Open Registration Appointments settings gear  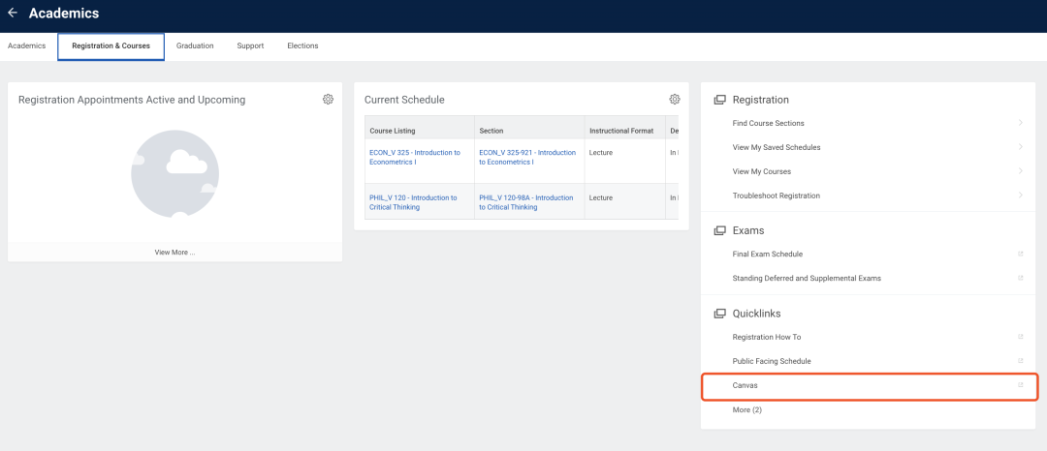click(328, 100)
